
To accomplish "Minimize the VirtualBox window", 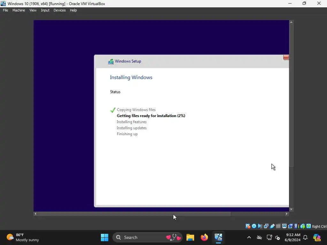I will click(290, 3).
